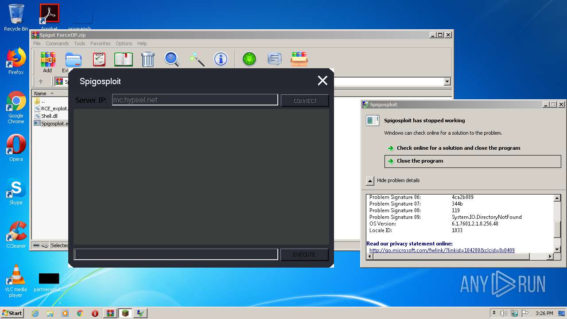This screenshot has height=319, width=567.
Task: Click the WinRAR VirusScan green bug icon
Action: tap(249, 59)
